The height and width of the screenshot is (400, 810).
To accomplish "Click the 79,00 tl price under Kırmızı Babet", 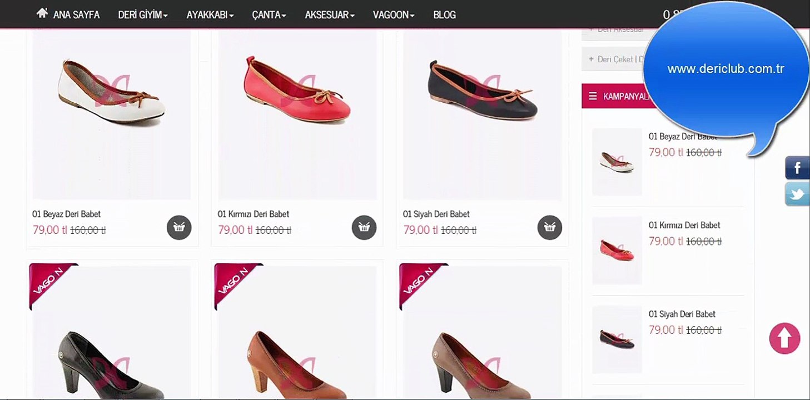I will 235,229.
